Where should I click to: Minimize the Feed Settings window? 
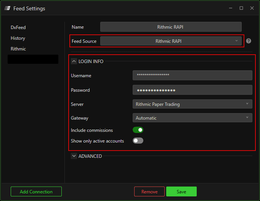pyautogui.click(x=231, y=8)
